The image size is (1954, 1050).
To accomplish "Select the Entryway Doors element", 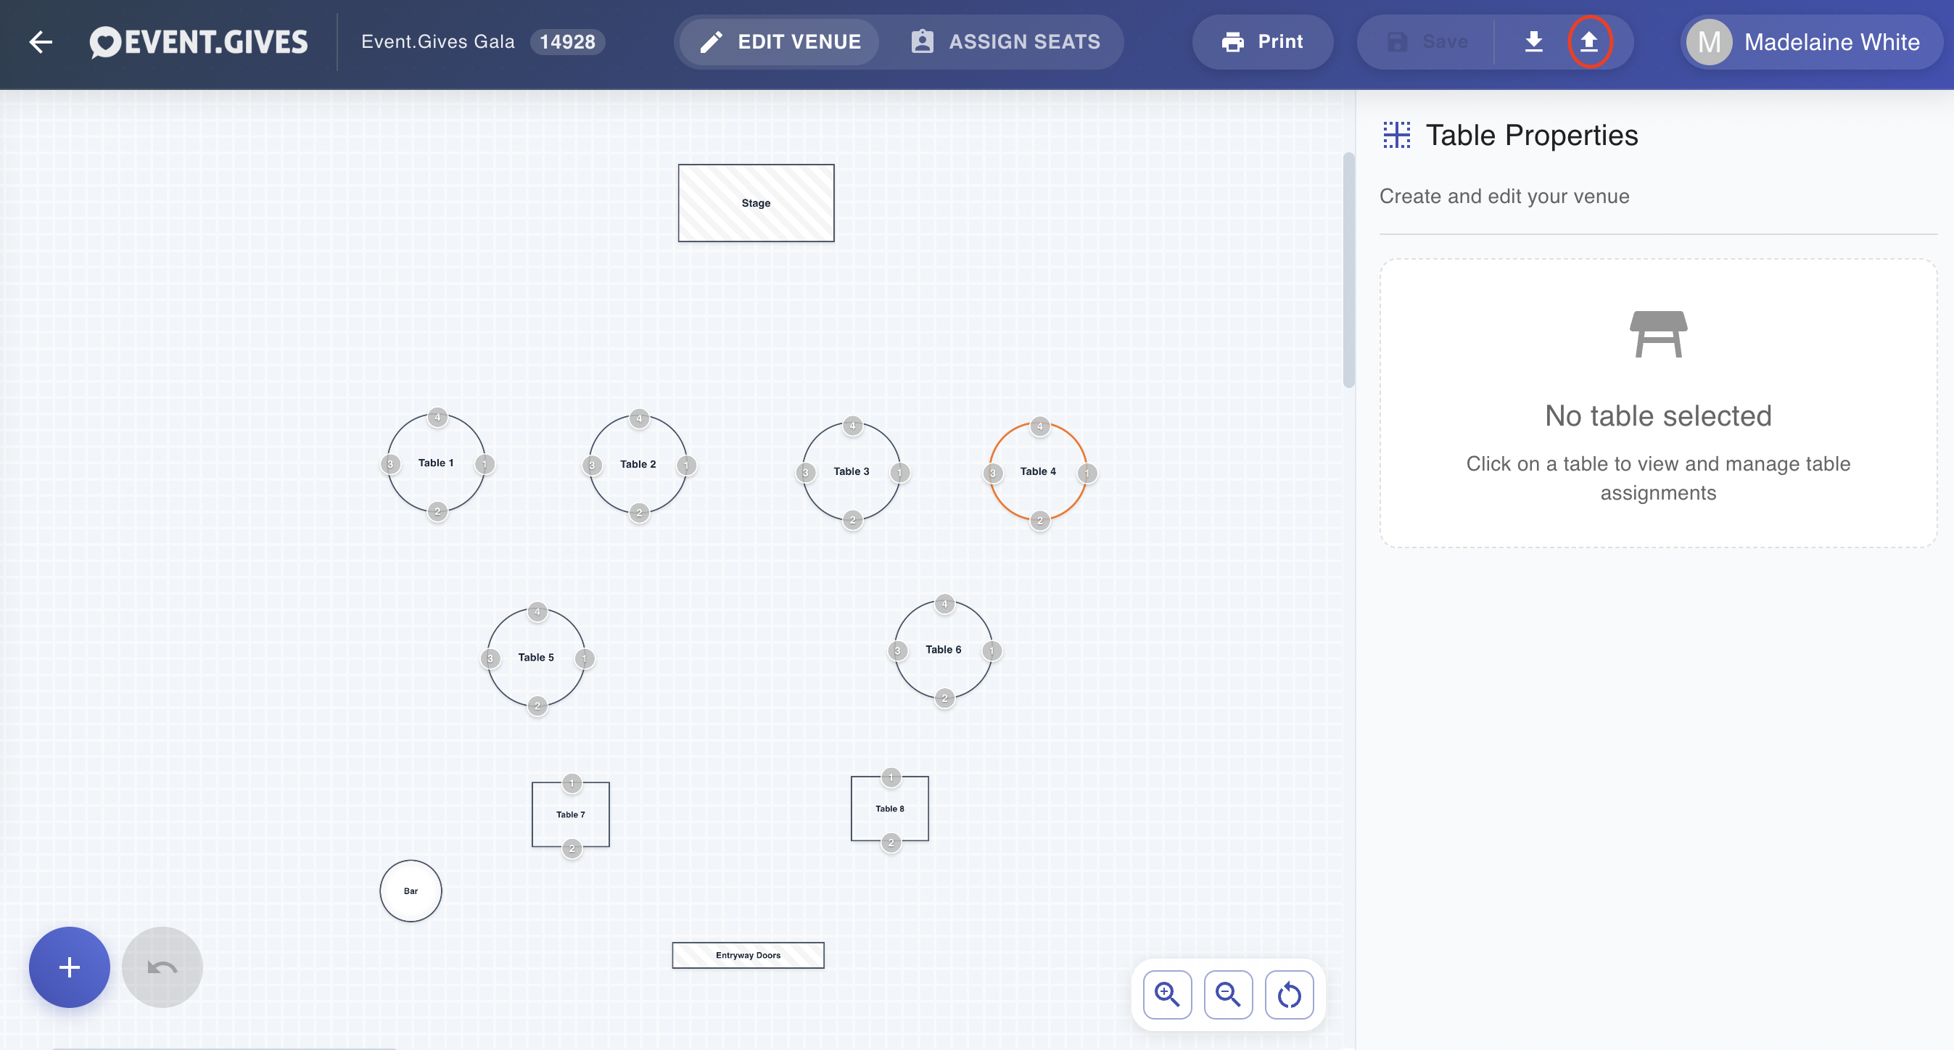I will [x=748, y=955].
